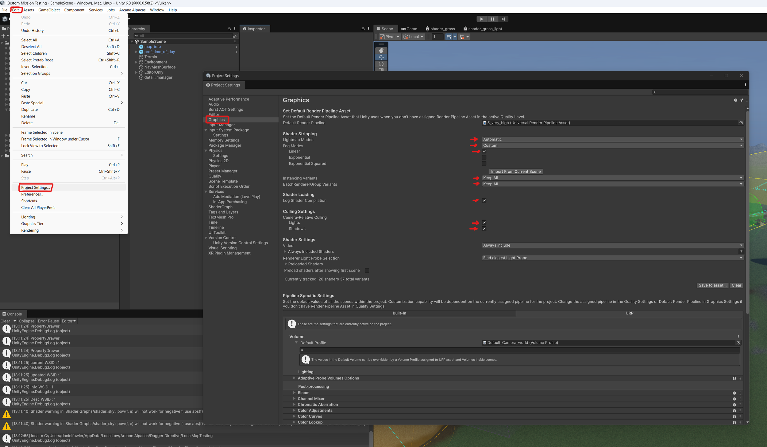The image size is (767, 447).
Task: Toggle the Inspector panel lock icon
Action: coord(363,29)
